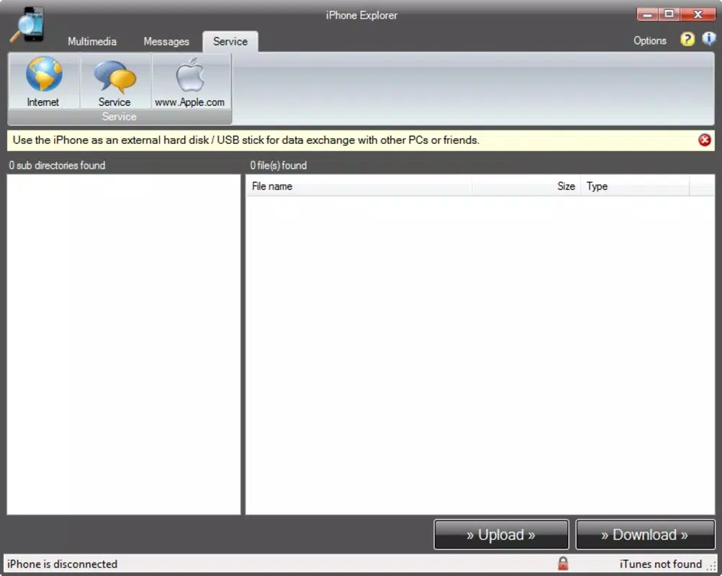Click the Download button
The width and height of the screenshot is (722, 576).
645,534
